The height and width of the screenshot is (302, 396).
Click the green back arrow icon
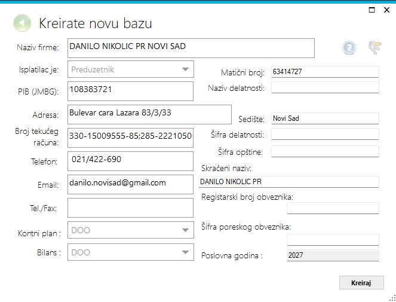22,23
